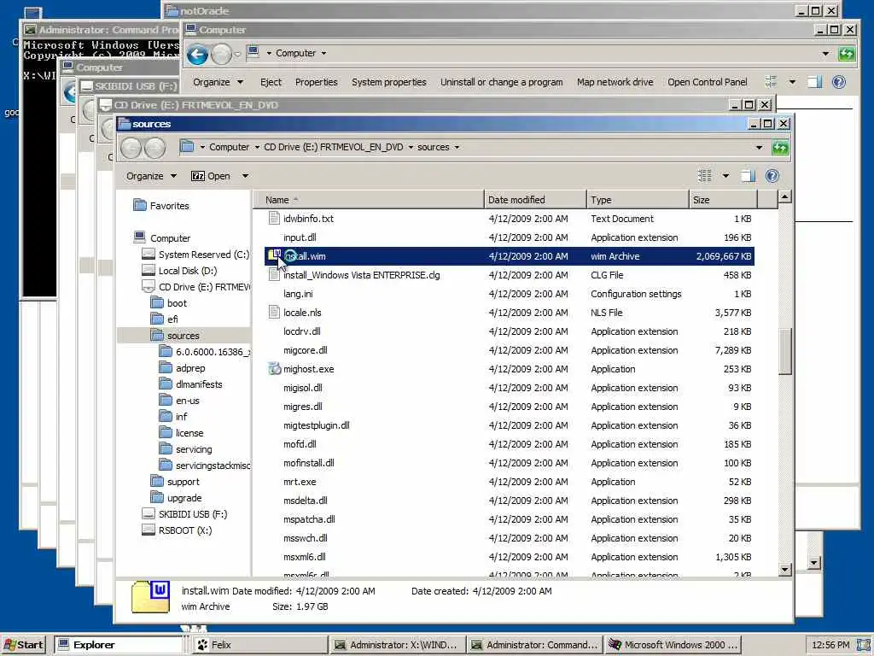Click the large install.wim icon in details pane
Viewport: 874px width, 656px height.
point(150,597)
